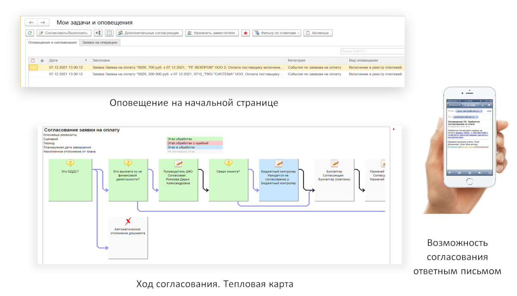Screen dimensions: 517x296
Task: Tick the checkbox cell of request *0026 row
Action: [33, 67]
